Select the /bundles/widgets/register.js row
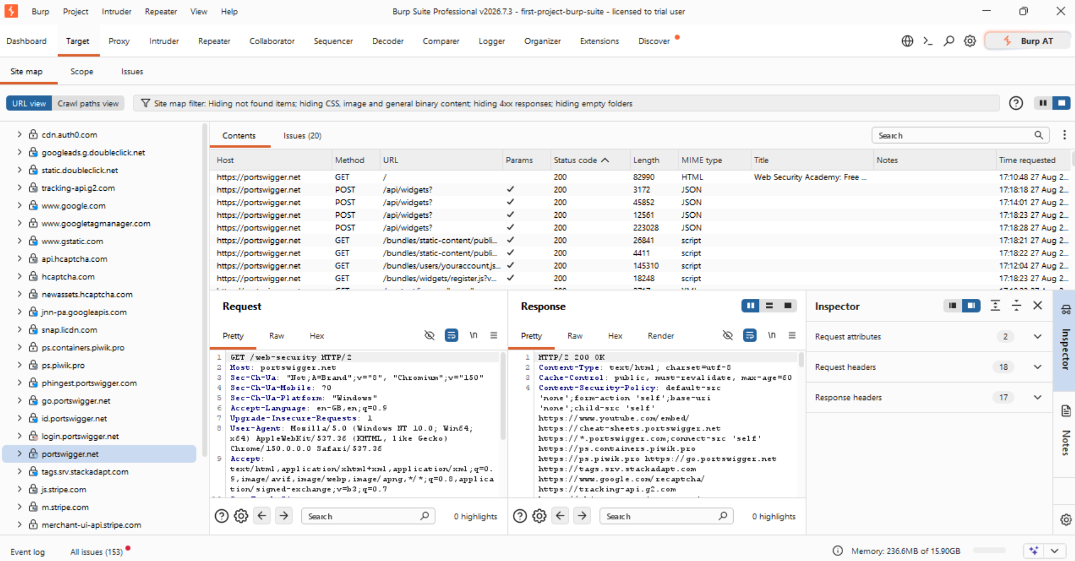This screenshot has height=561, width=1075. coord(640,279)
